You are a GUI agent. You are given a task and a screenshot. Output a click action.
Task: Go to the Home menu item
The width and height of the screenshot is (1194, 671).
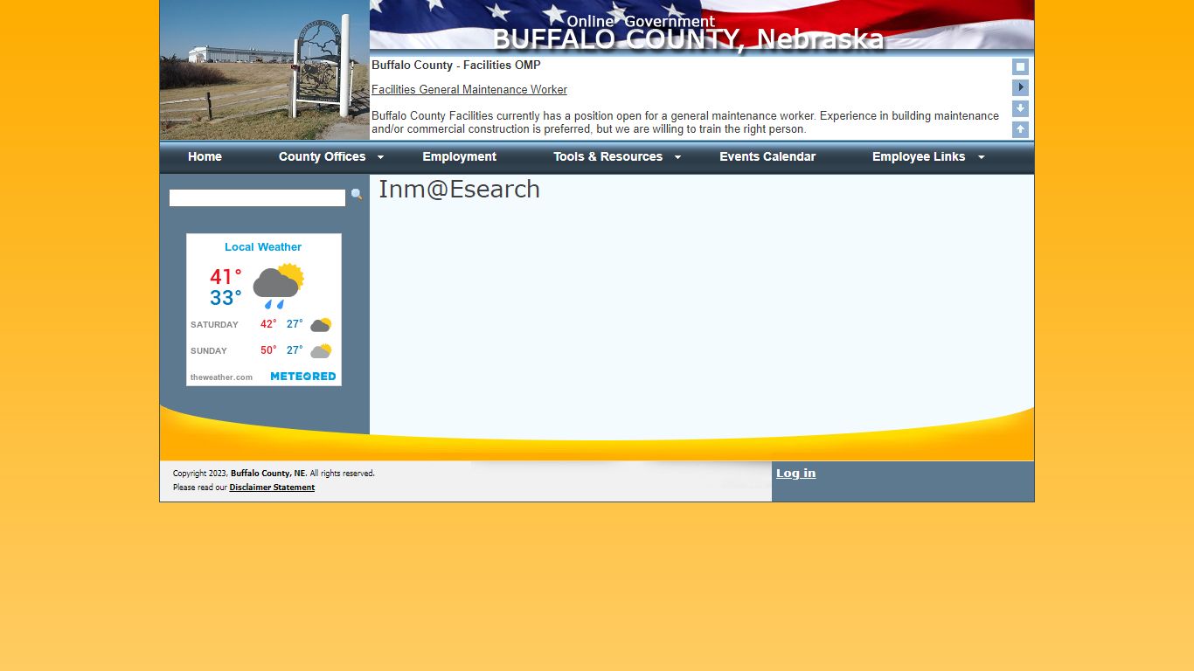tap(205, 156)
